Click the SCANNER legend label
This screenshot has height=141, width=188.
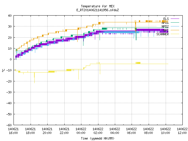(162, 34)
